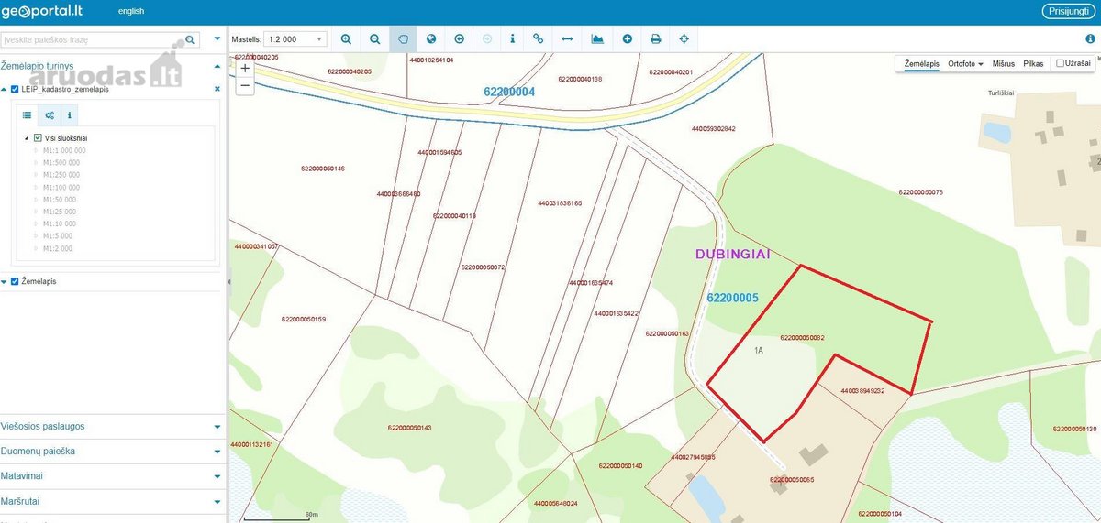The image size is (1101, 523).
Task: Open the search options dropdown arrow
Action: coord(217,39)
